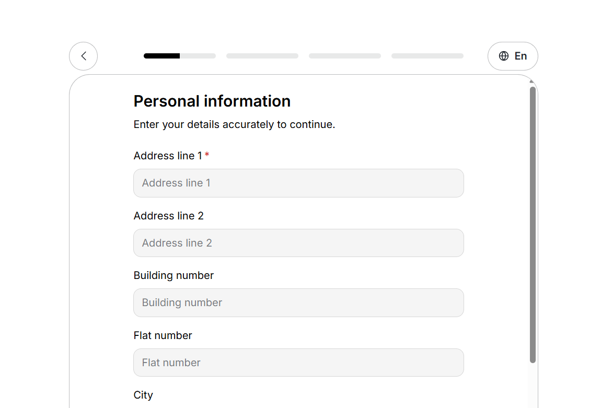Image resolution: width=601 pixels, height=408 pixels.
Task: Click the Personal information heading
Action: coord(212,101)
